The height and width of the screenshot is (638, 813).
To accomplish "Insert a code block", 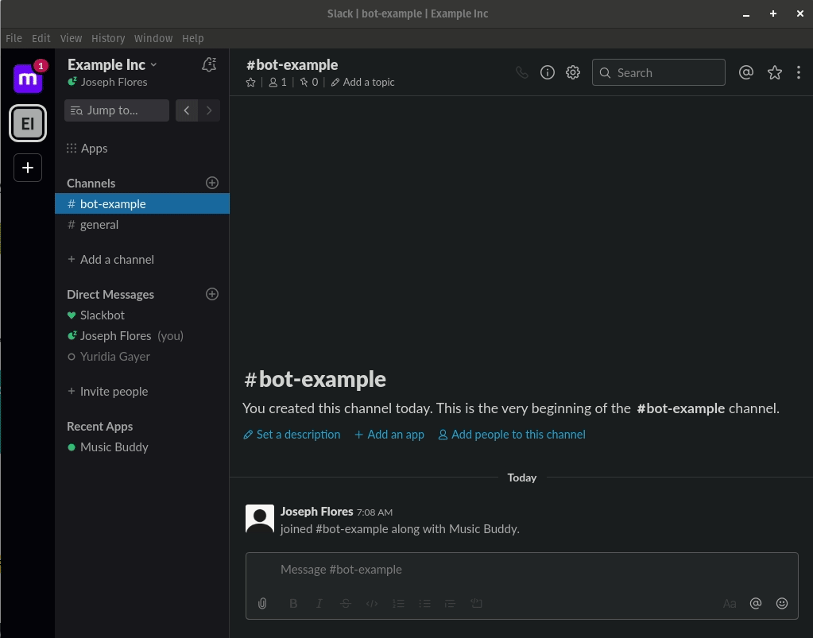I will 476,603.
